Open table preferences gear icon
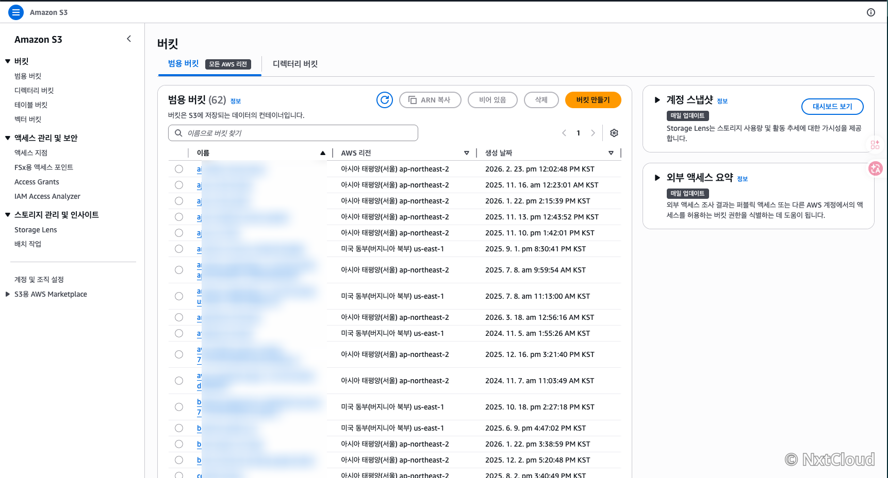The width and height of the screenshot is (888, 478). (614, 133)
